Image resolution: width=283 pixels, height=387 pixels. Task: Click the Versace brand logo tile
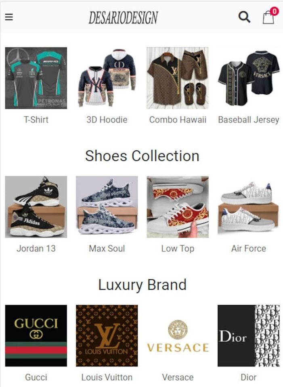click(x=178, y=336)
